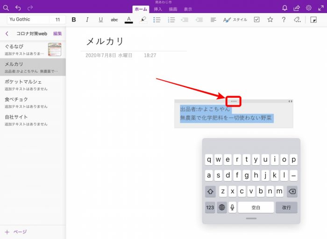
Task: Toggle full screen arrows icon
Action: 321,8
